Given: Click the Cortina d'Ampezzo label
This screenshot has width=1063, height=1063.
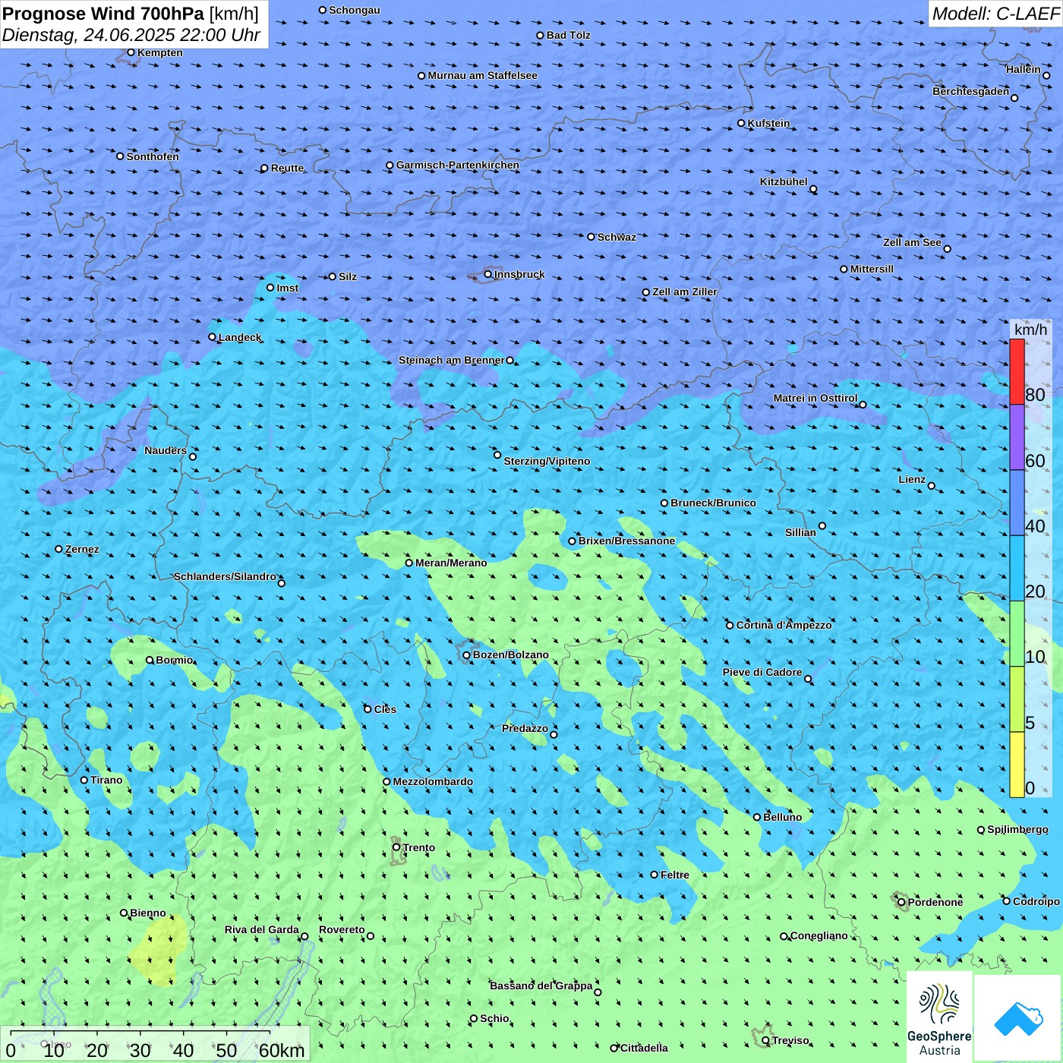Looking at the screenshot, I should pyautogui.click(x=784, y=625).
